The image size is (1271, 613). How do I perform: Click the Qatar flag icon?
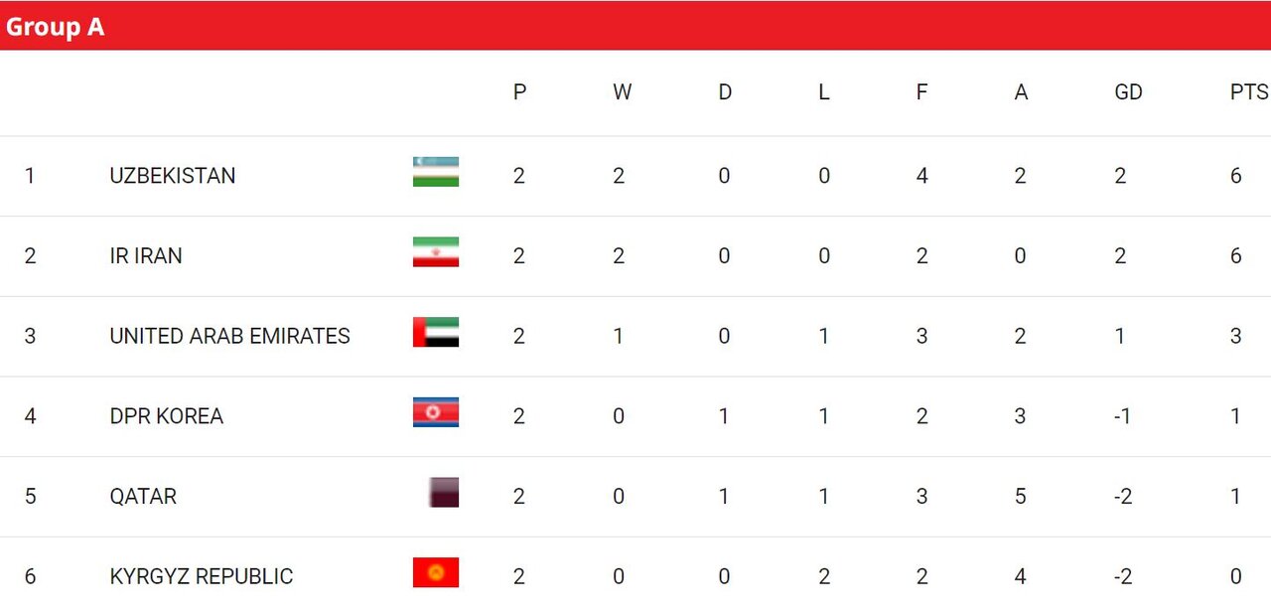click(444, 493)
